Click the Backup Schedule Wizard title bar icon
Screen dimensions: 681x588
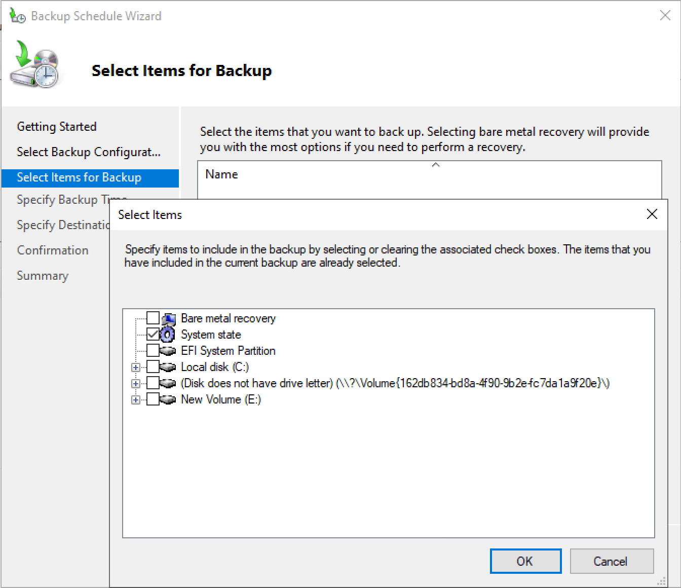pos(17,16)
